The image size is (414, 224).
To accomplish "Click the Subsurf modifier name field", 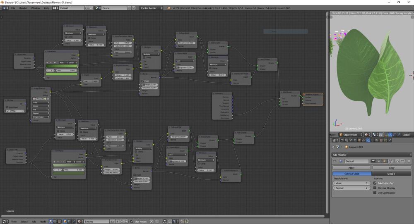I will tap(356, 161).
